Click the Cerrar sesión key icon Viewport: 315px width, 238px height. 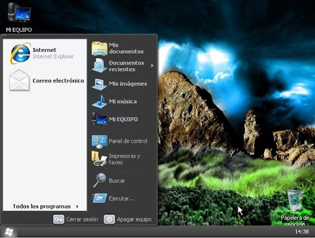58,220
